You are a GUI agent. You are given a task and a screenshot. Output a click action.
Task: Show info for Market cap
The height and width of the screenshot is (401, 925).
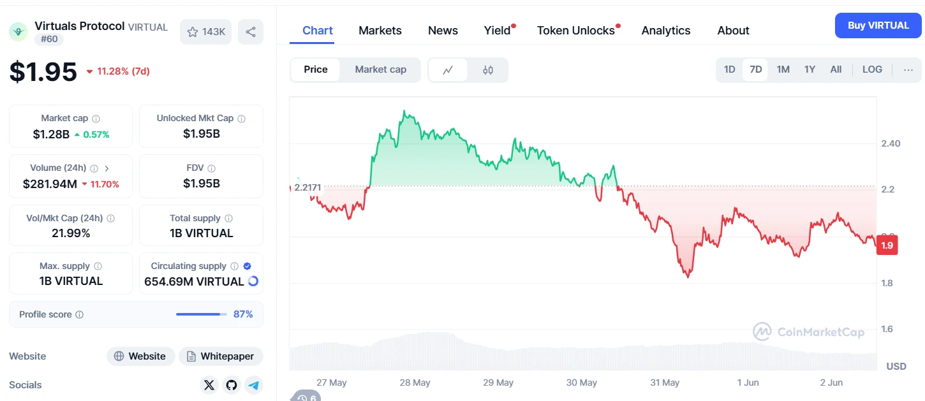pyautogui.click(x=96, y=119)
